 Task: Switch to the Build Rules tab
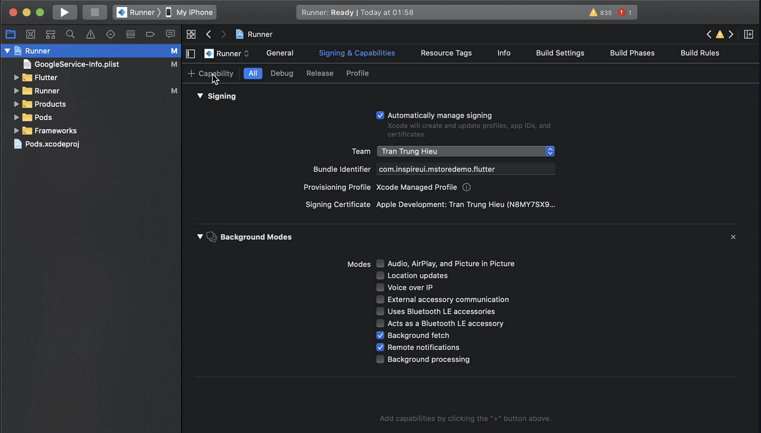pos(700,53)
